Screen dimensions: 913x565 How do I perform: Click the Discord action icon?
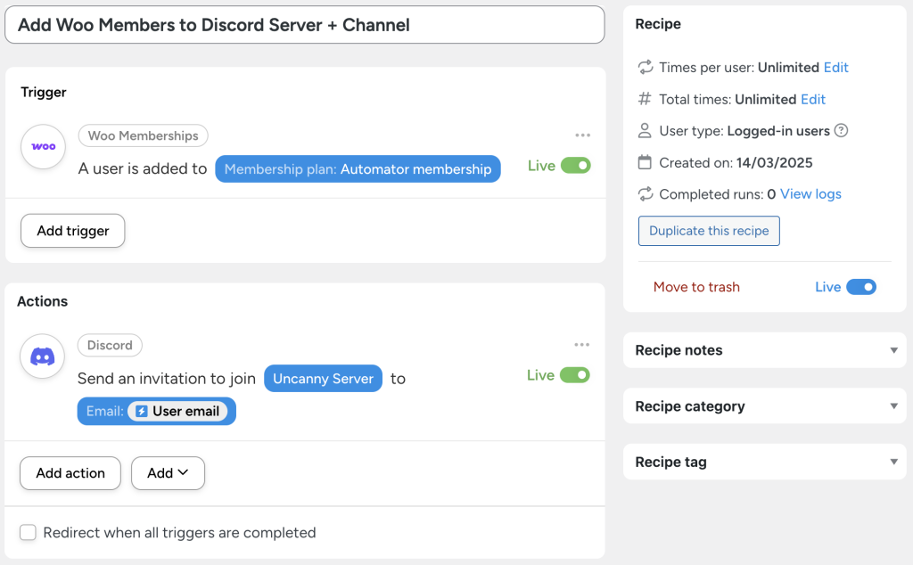coord(42,356)
